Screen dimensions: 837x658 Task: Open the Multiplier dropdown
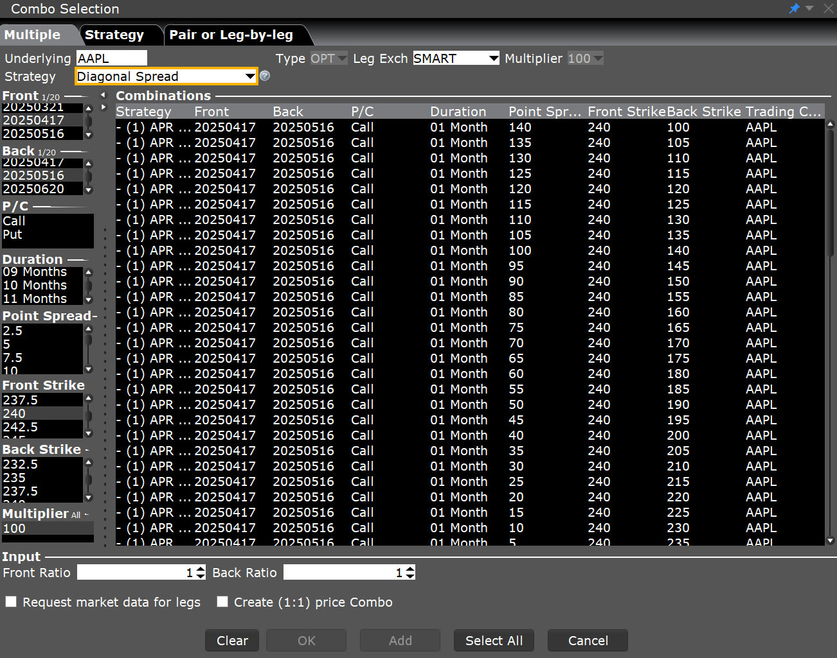598,58
